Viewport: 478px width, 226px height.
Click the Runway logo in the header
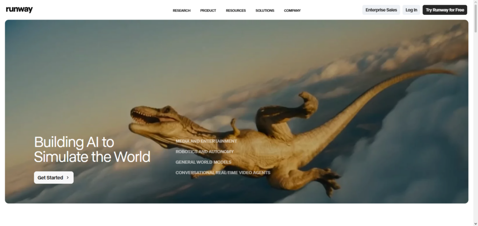pos(19,10)
